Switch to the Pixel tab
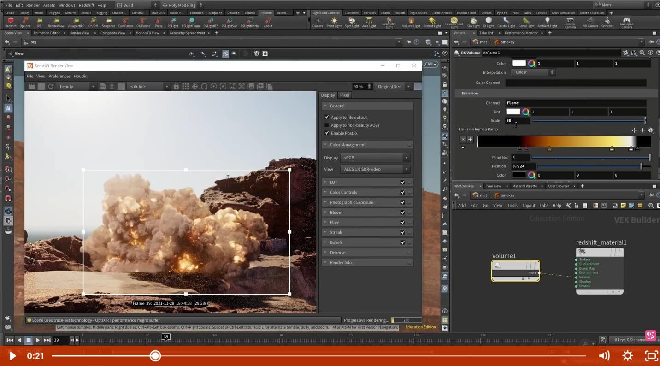The width and height of the screenshot is (660, 366). [x=344, y=95]
